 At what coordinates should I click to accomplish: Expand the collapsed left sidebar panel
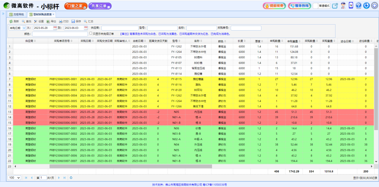[3, 13]
